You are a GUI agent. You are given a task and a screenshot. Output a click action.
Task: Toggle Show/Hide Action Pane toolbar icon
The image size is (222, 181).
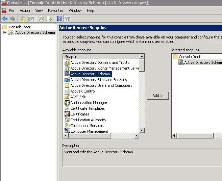[x=67, y=19]
